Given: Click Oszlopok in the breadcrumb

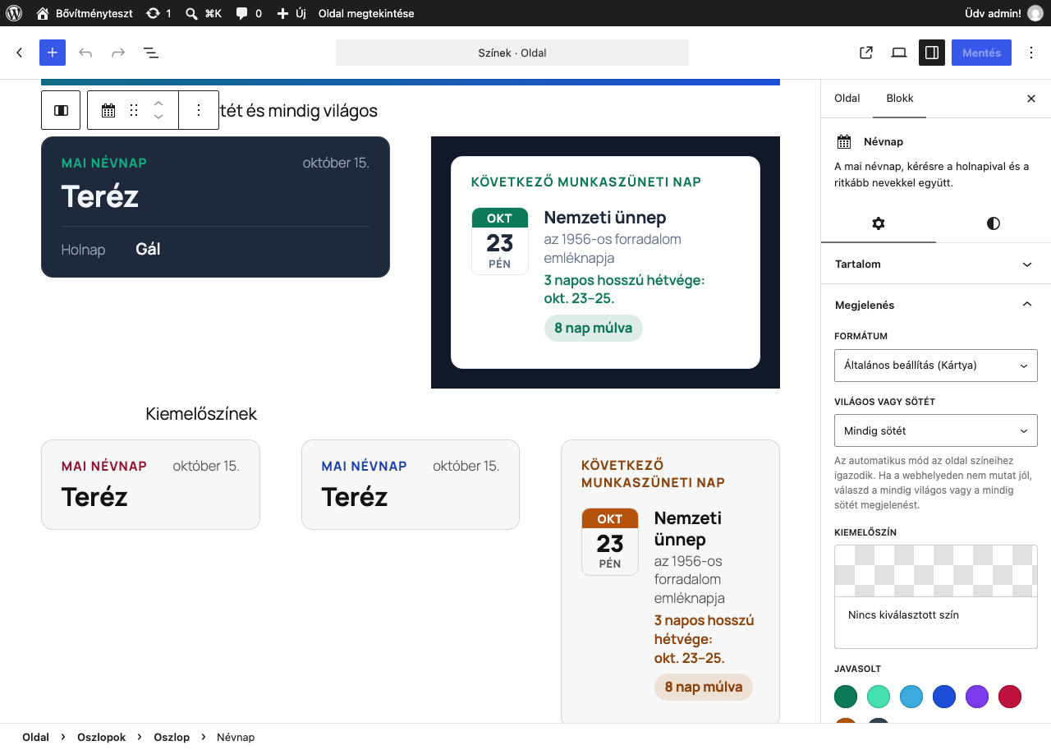Looking at the screenshot, I should click(x=102, y=737).
